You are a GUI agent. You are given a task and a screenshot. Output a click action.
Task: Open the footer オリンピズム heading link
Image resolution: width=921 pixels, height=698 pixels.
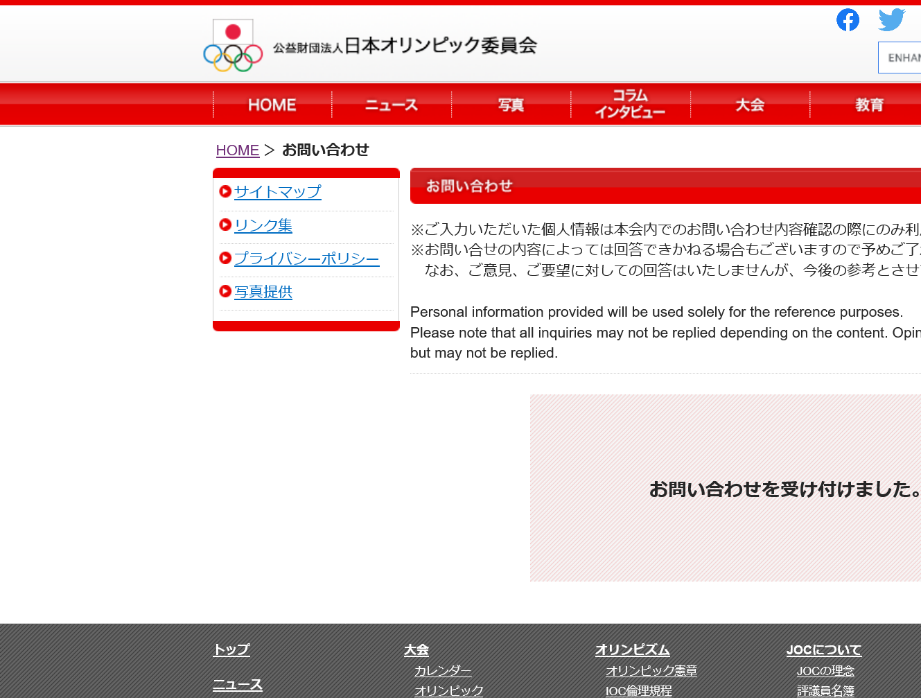(x=632, y=649)
